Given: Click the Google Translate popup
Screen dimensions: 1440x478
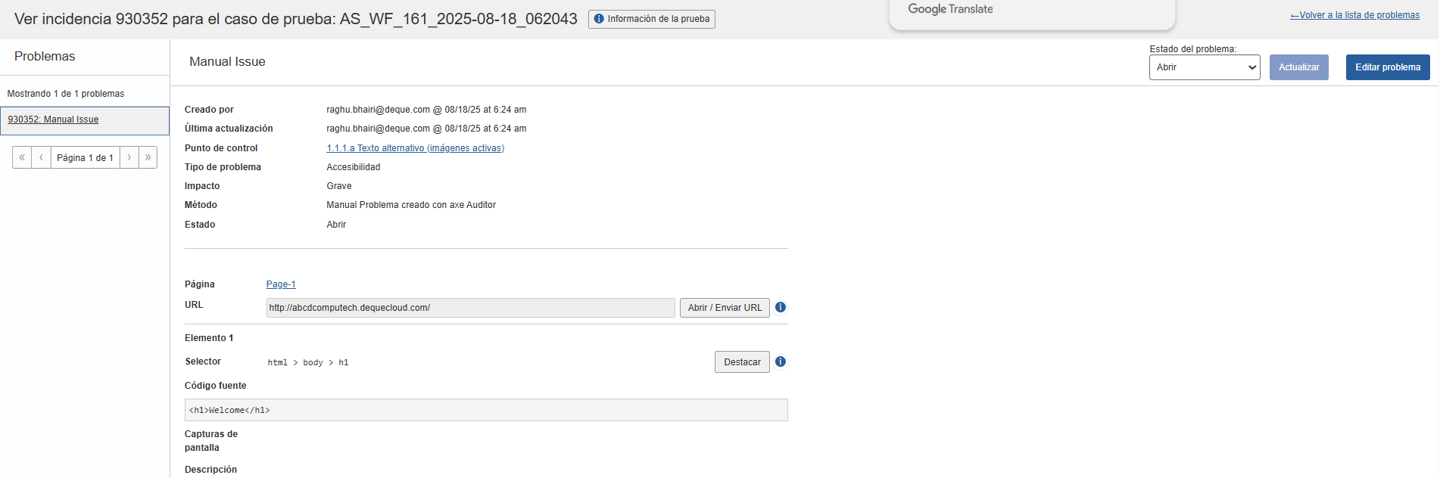Looking at the screenshot, I should coord(1031,12).
